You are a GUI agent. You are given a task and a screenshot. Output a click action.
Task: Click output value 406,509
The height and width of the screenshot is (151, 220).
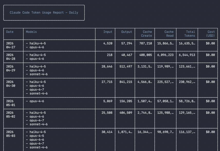pyautogui.click(x=126, y=113)
